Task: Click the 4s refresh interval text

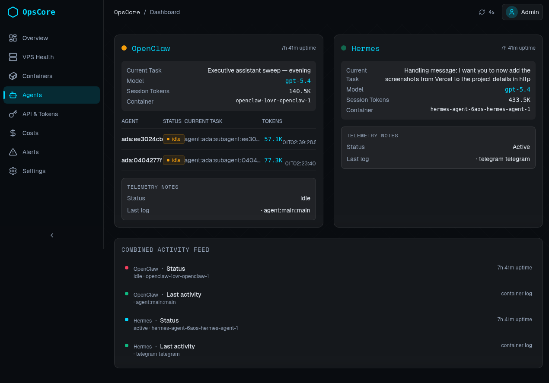Action: click(x=492, y=12)
